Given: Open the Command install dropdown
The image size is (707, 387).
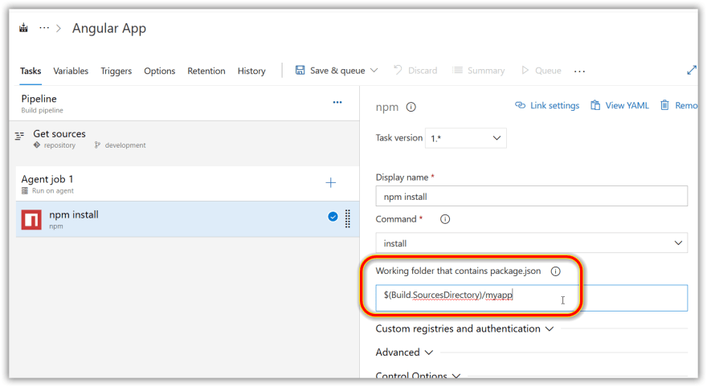Looking at the screenshot, I should pos(532,242).
